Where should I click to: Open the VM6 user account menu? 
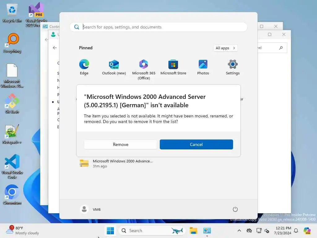click(x=90, y=209)
